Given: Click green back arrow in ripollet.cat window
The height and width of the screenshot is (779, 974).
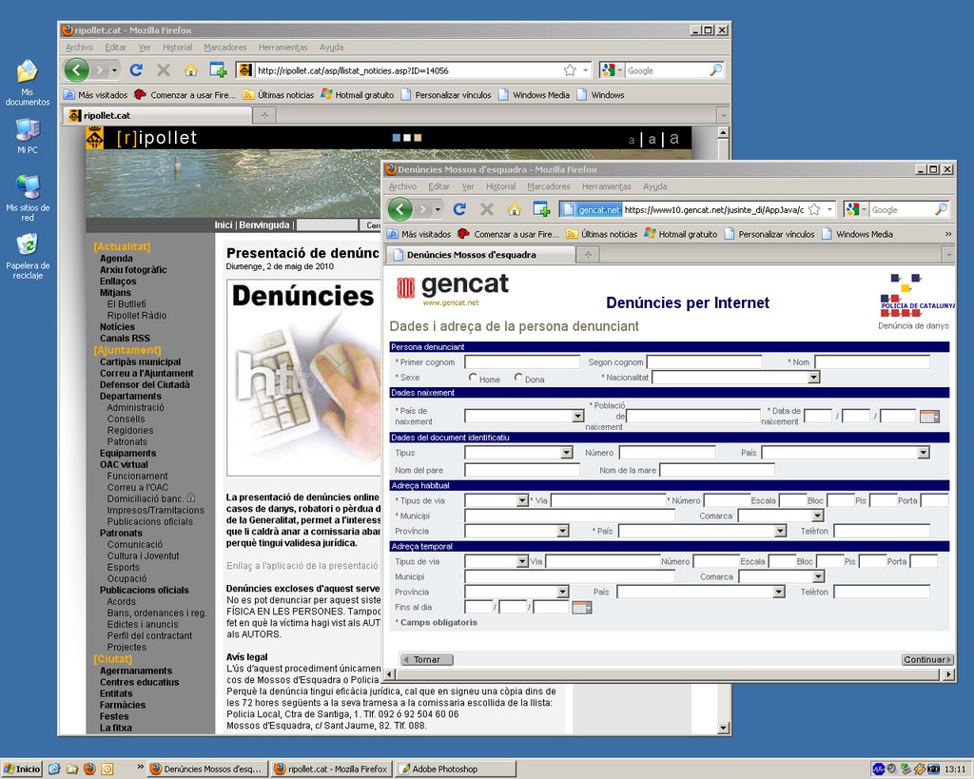Looking at the screenshot, I should pyautogui.click(x=77, y=69).
